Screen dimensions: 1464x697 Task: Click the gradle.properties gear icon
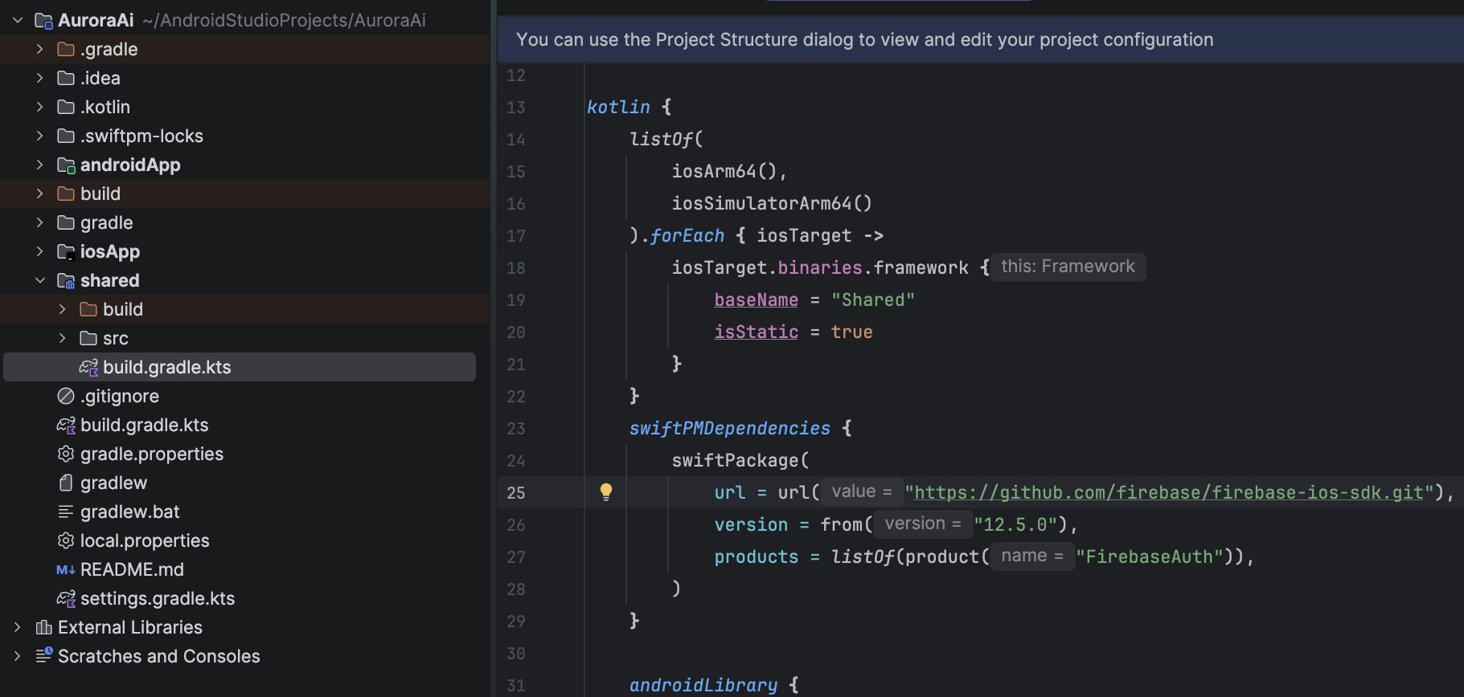(66, 454)
